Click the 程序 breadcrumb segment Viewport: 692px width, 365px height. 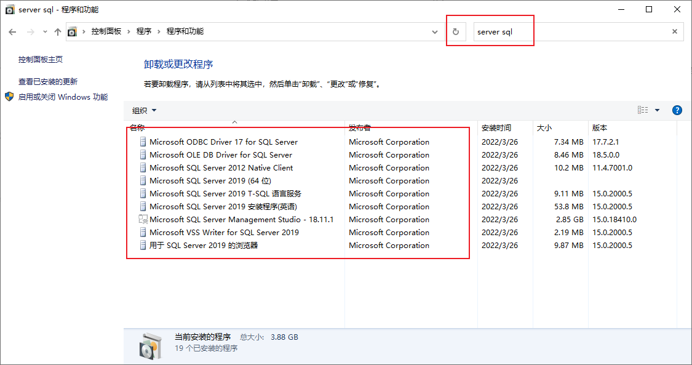pyautogui.click(x=144, y=31)
